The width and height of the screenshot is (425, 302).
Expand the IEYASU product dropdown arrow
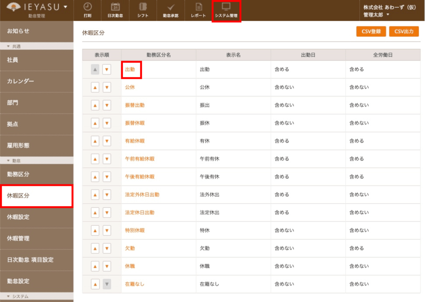coord(66,7)
